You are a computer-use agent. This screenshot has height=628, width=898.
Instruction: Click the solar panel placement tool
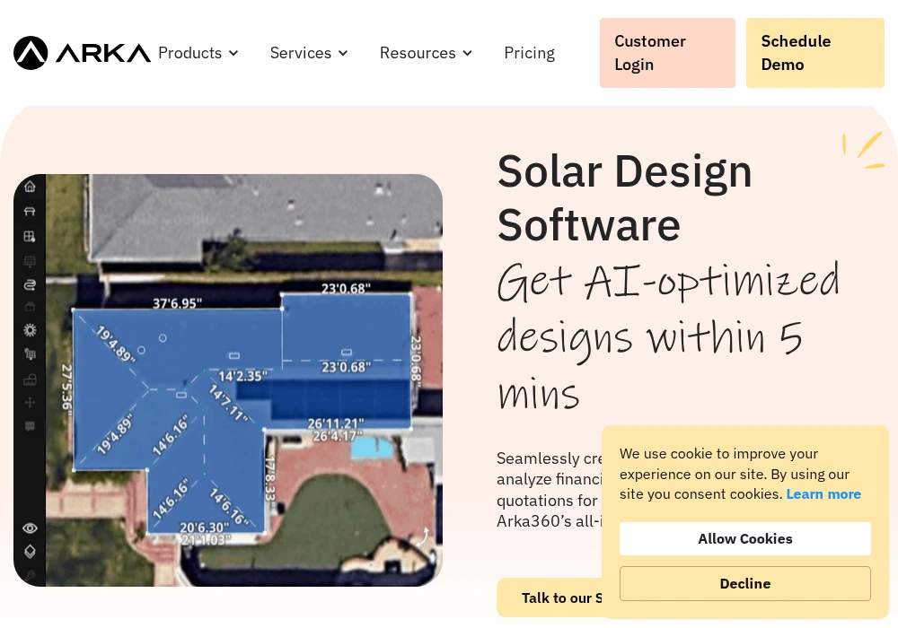(30, 261)
